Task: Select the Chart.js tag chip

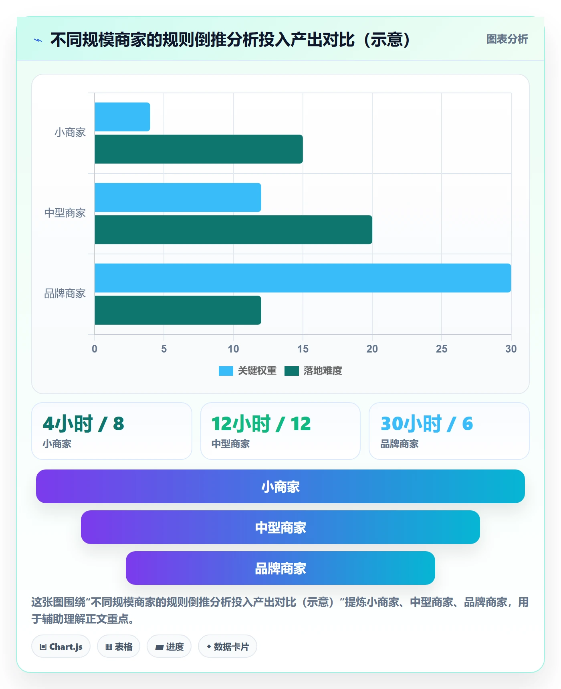Action: [x=61, y=647]
